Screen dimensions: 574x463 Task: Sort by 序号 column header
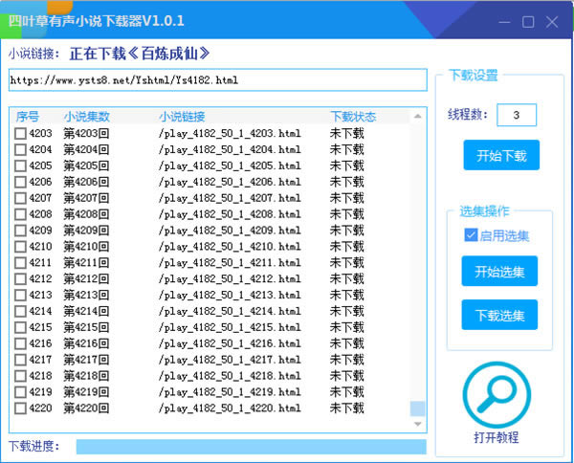click(x=27, y=117)
